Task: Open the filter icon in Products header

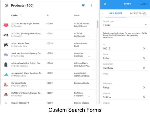Action: coord(83,5)
